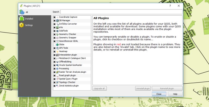
Task: Click the QGIS logo in title bar
Action: pos(21,6)
